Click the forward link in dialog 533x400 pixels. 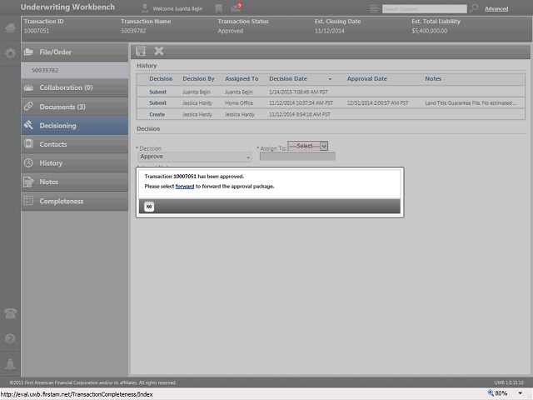point(185,187)
